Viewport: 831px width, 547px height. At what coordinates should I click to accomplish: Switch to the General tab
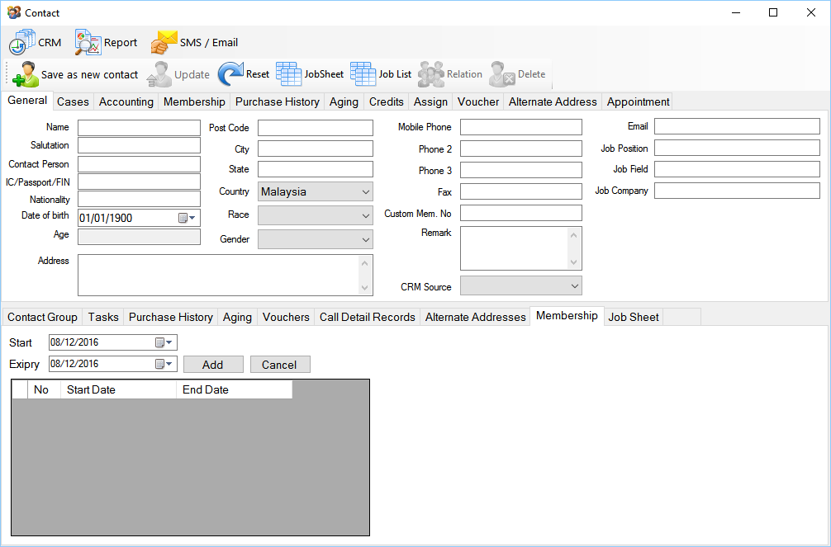coord(27,101)
